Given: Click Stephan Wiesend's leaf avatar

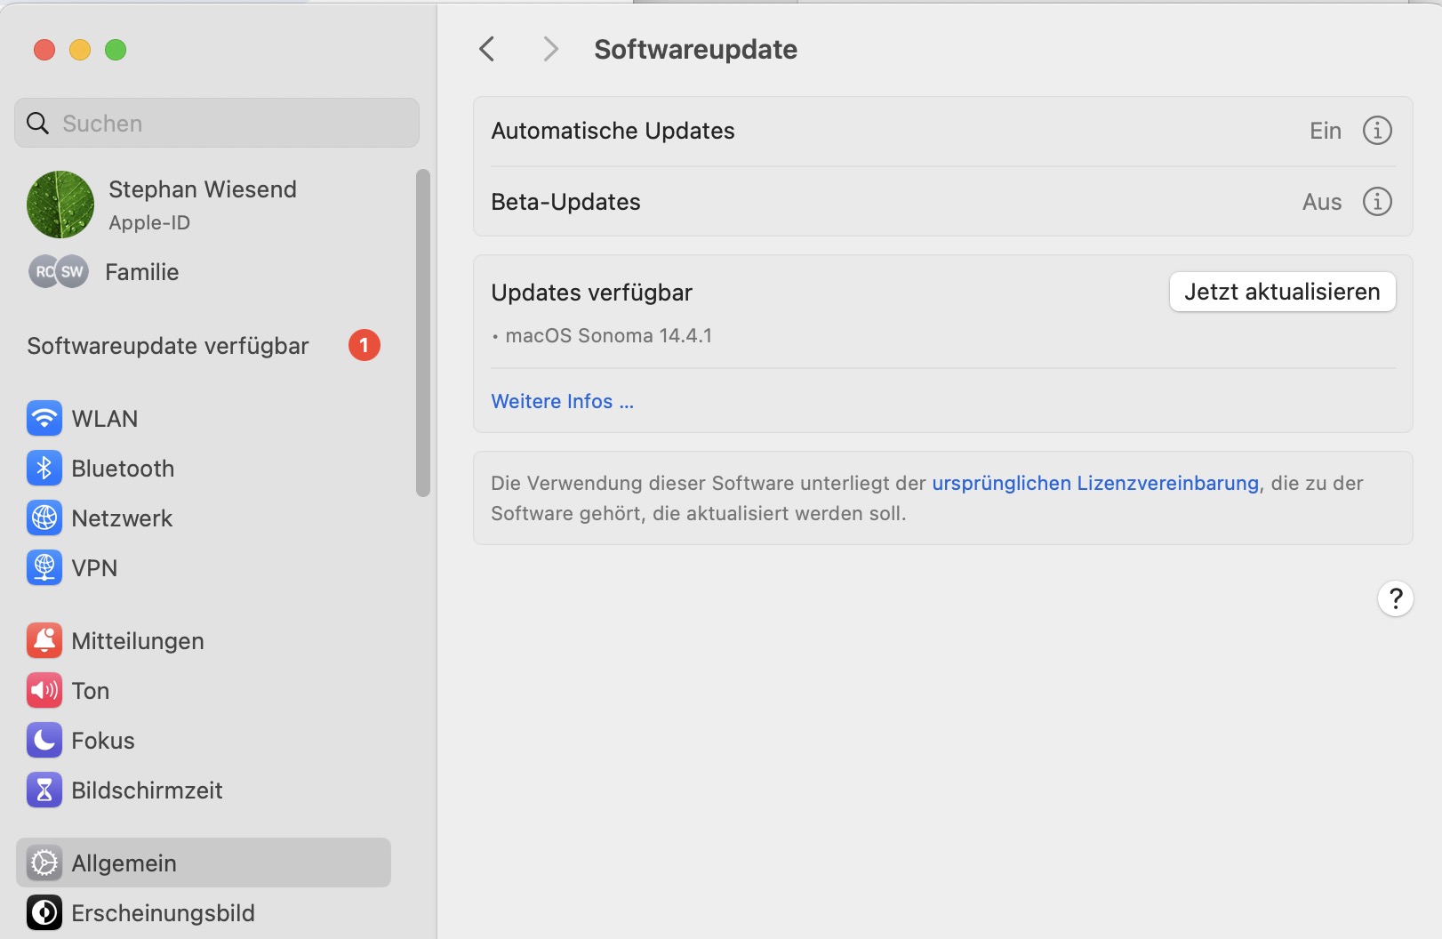Looking at the screenshot, I should [x=60, y=205].
